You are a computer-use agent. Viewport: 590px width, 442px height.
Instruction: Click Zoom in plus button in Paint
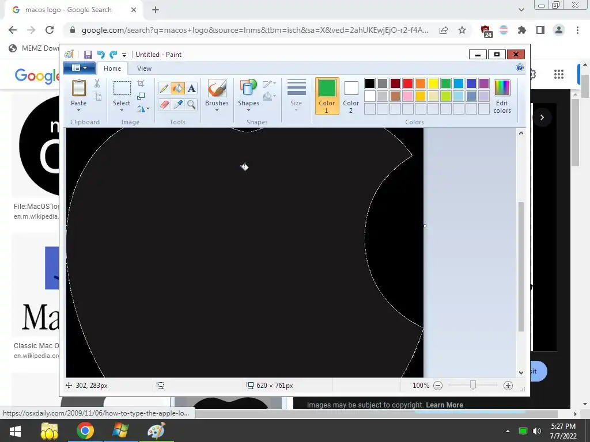(508, 385)
